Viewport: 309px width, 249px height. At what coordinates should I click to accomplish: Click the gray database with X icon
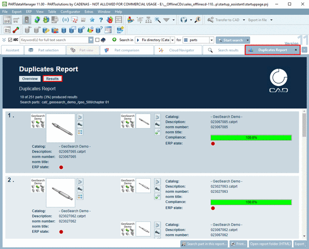pos(28,30)
